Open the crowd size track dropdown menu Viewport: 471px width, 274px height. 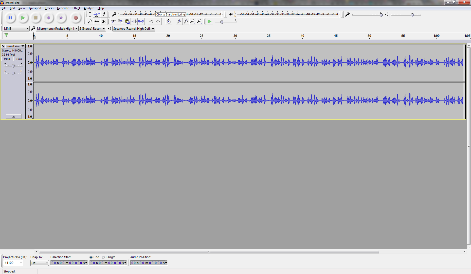point(23,46)
